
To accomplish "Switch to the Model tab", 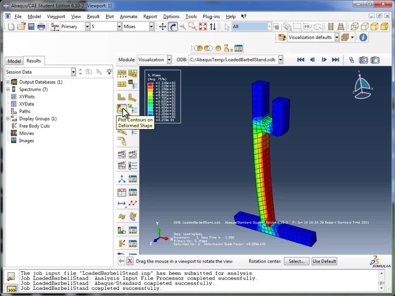I will click(x=14, y=61).
